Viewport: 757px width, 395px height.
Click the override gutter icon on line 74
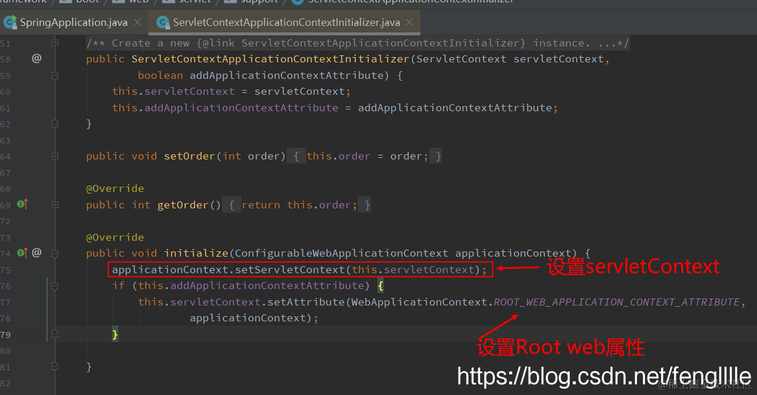click(22, 253)
